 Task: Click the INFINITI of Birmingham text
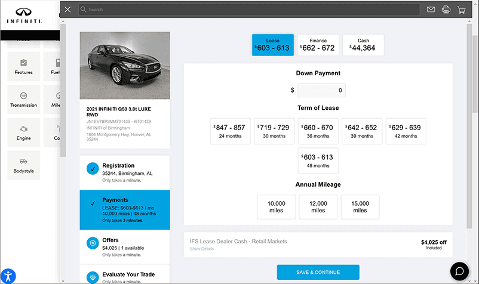click(108, 128)
